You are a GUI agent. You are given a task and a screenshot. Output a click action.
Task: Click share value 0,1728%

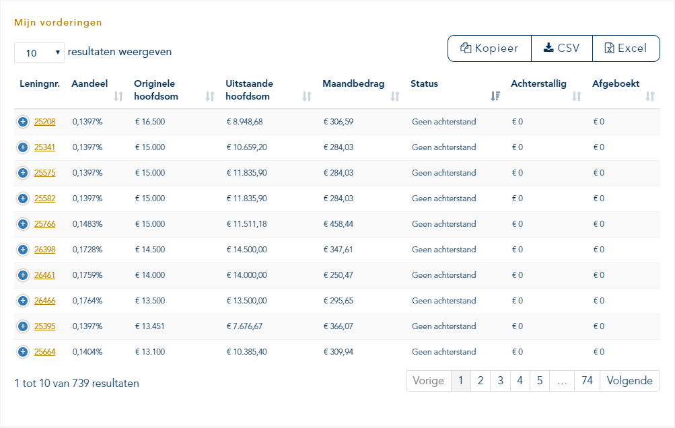click(x=87, y=250)
